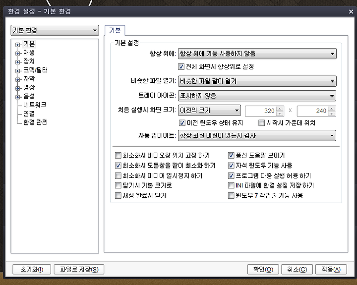
Task: Open the 처음 실행시 화면 크기 dropdown
Action: [209, 111]
